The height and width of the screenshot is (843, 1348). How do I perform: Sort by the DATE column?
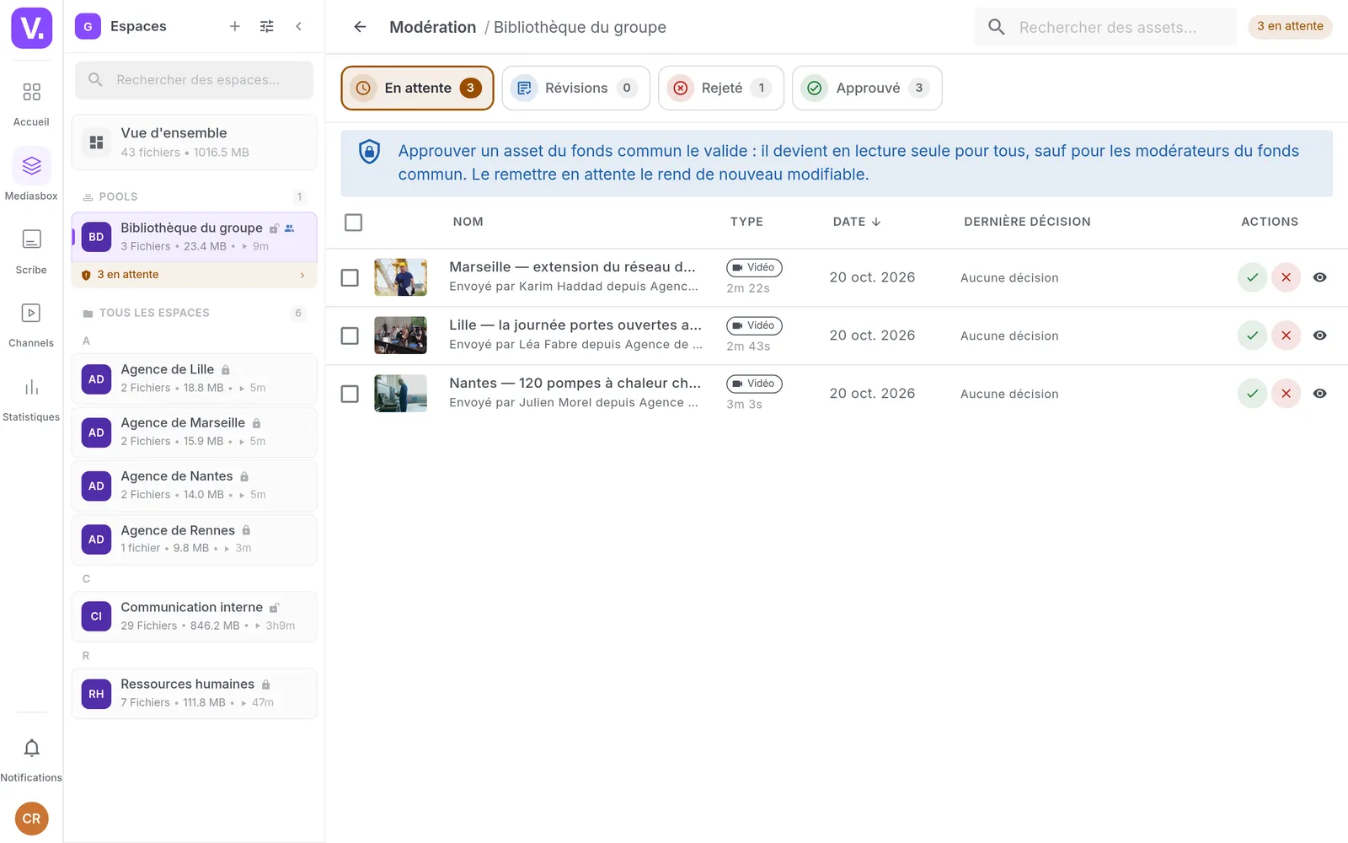(856, 222)
